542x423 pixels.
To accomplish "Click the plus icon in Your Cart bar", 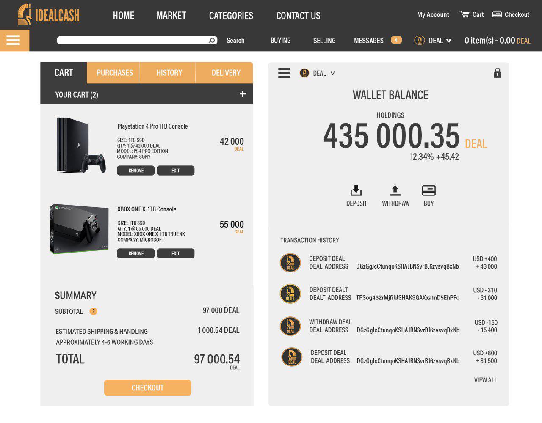I will [243, 94].
